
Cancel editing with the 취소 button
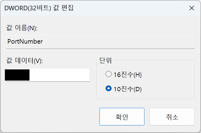[x=172, y=117]
